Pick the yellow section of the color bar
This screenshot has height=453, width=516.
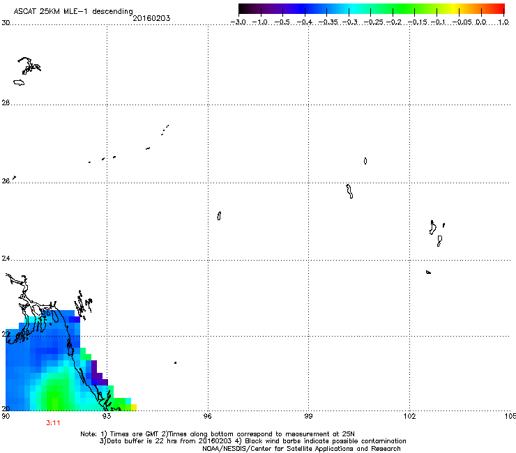pos(455,9)
